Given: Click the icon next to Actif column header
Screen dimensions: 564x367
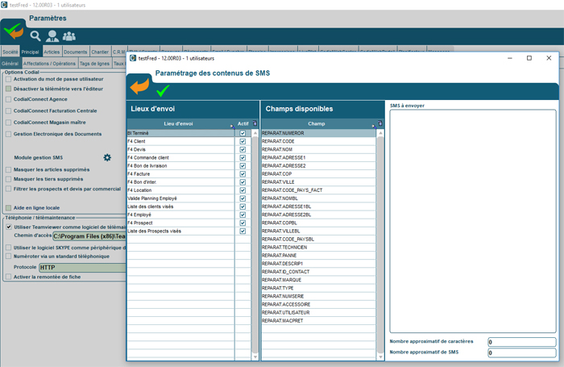Looking at the screenshot, I should [x=255, y=124].
